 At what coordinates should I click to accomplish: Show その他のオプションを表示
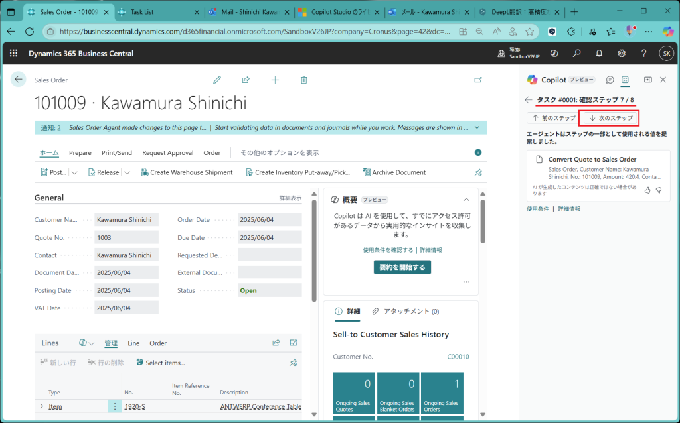(x=280, y=153)
